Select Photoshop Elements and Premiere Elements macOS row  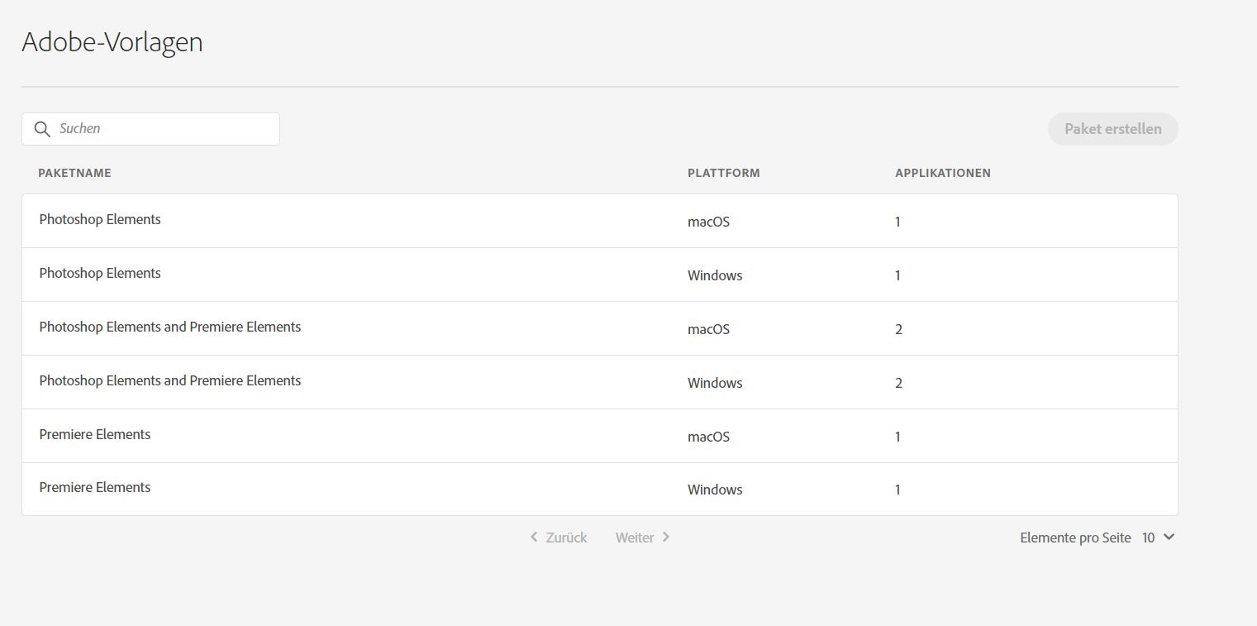tap(599, 328)
